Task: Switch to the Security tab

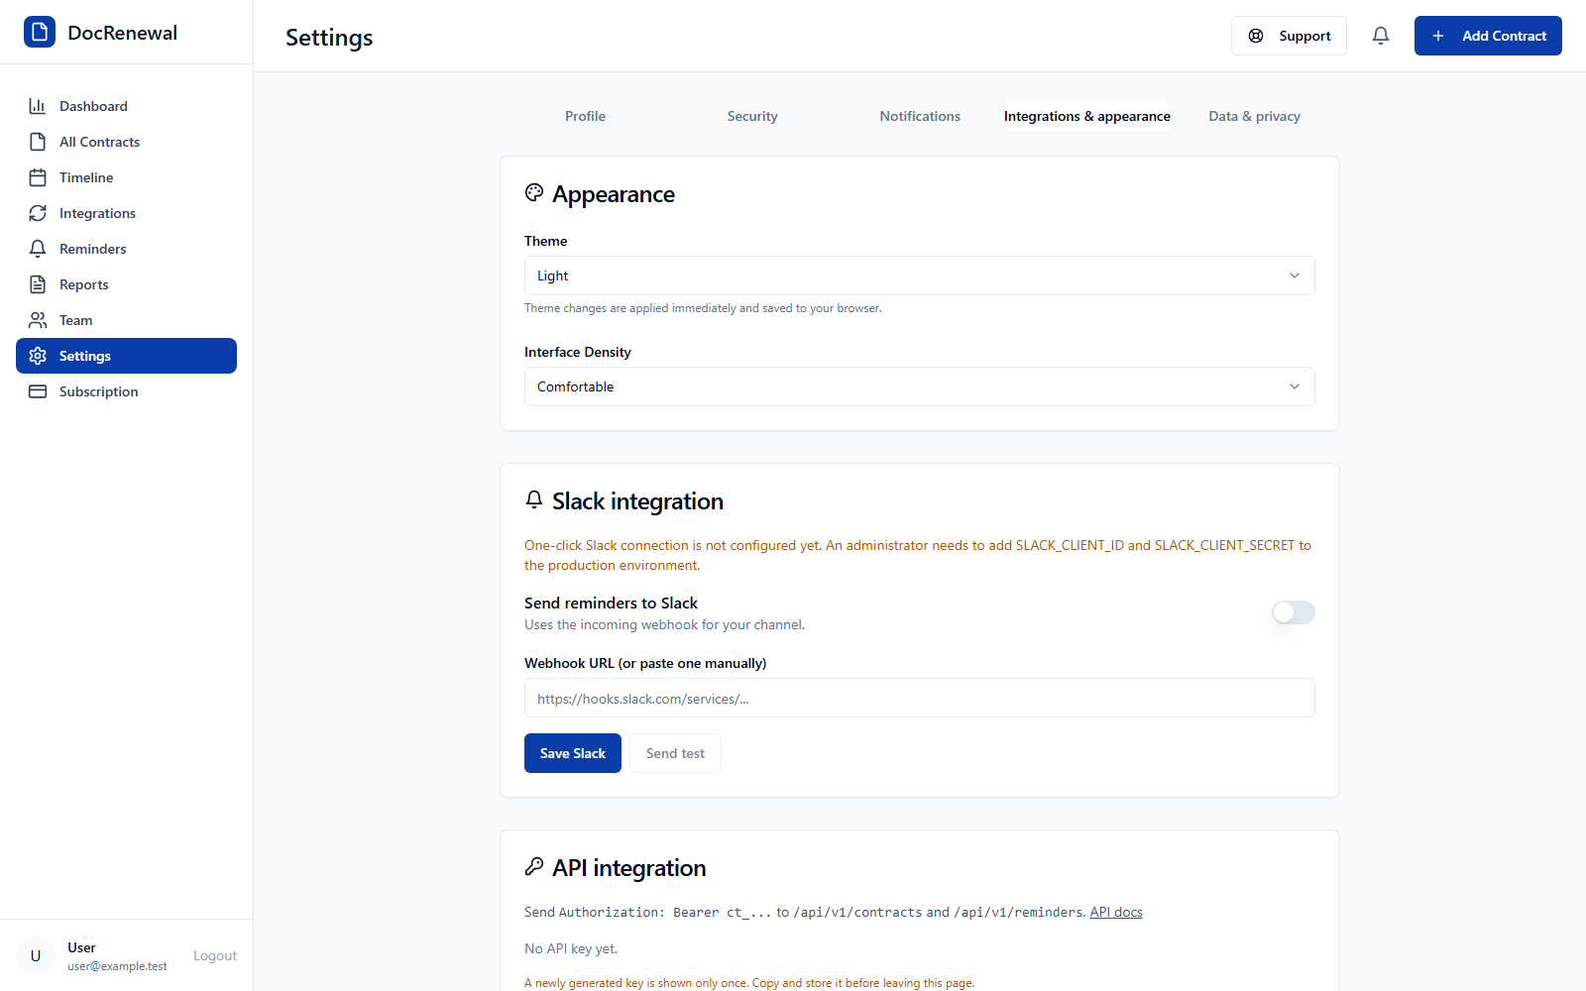Action: (752, 116)
